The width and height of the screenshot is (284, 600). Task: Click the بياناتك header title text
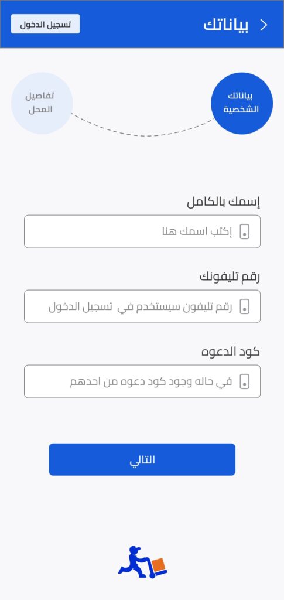(226, 25)
